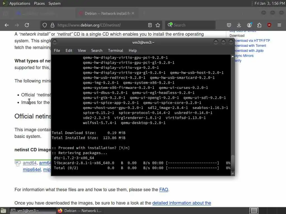
Task: Open the terminal Edit menu
Action: [69, 51]
